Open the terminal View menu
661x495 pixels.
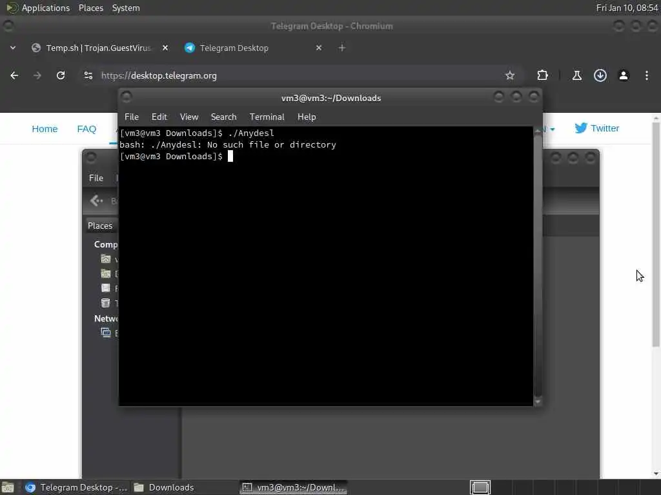189,117
